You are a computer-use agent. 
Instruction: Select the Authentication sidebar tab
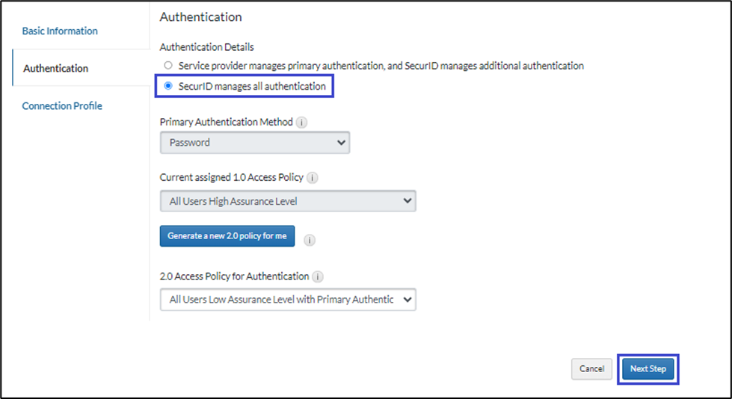coord(56,69)
